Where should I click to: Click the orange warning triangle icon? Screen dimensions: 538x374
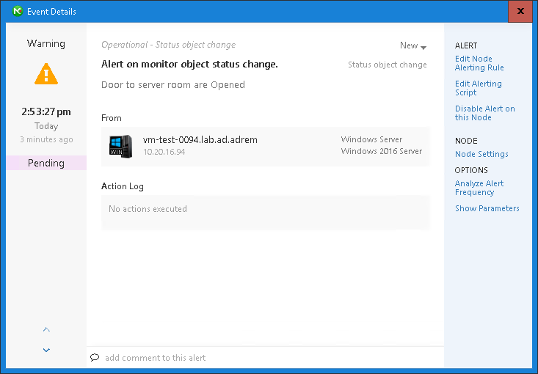coord(46,73)
